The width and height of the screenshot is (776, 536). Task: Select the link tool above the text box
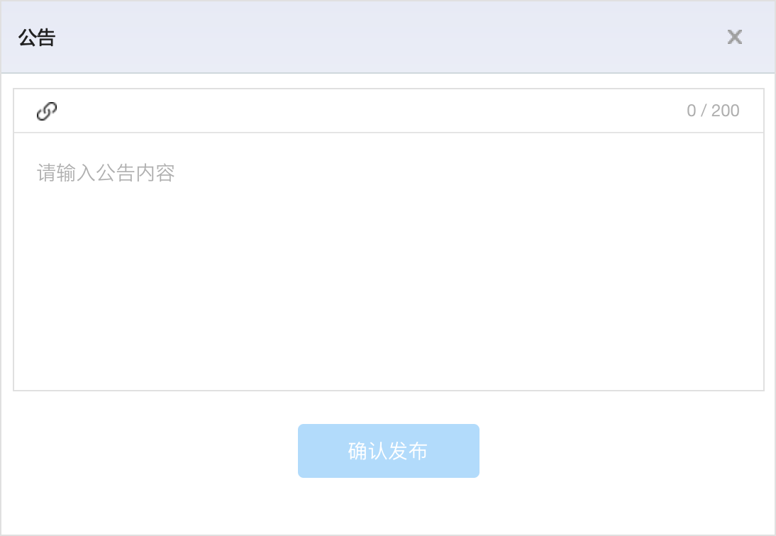[47, 111]
